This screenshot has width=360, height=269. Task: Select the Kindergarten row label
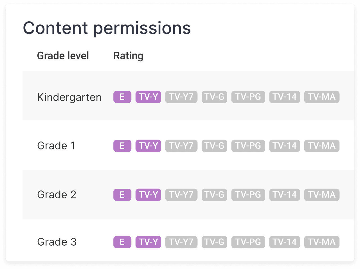coord(69,97)
